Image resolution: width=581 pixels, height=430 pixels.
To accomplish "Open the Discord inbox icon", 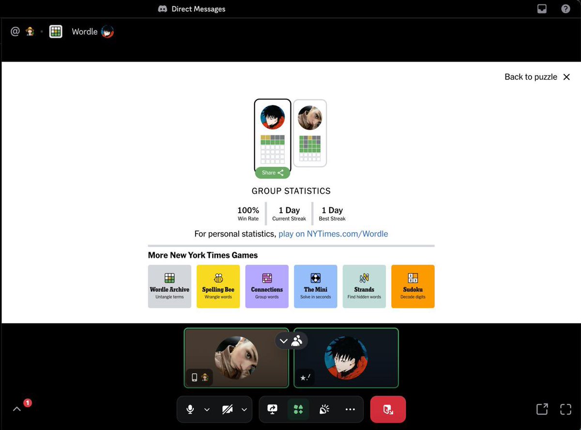I will (x=542, y=9).
